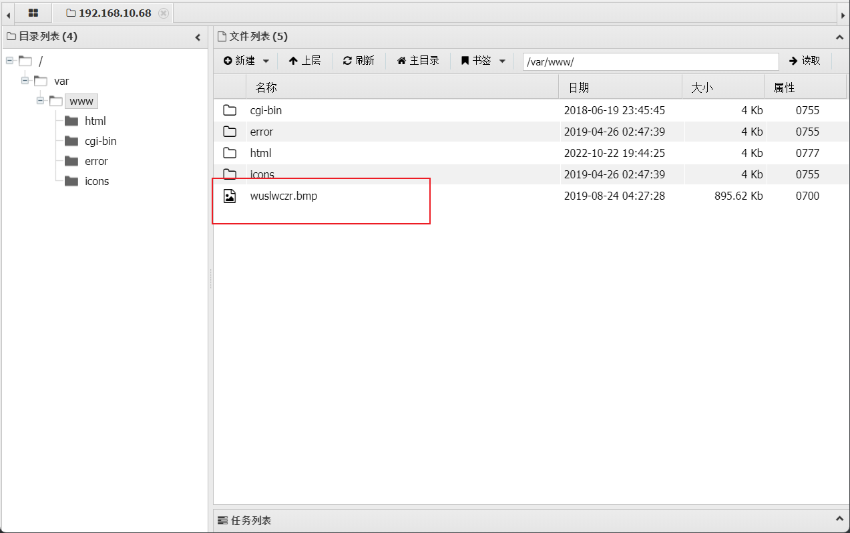Collapse the var tree node
This screenshot has height=533, width=850.
pos(25,81)
